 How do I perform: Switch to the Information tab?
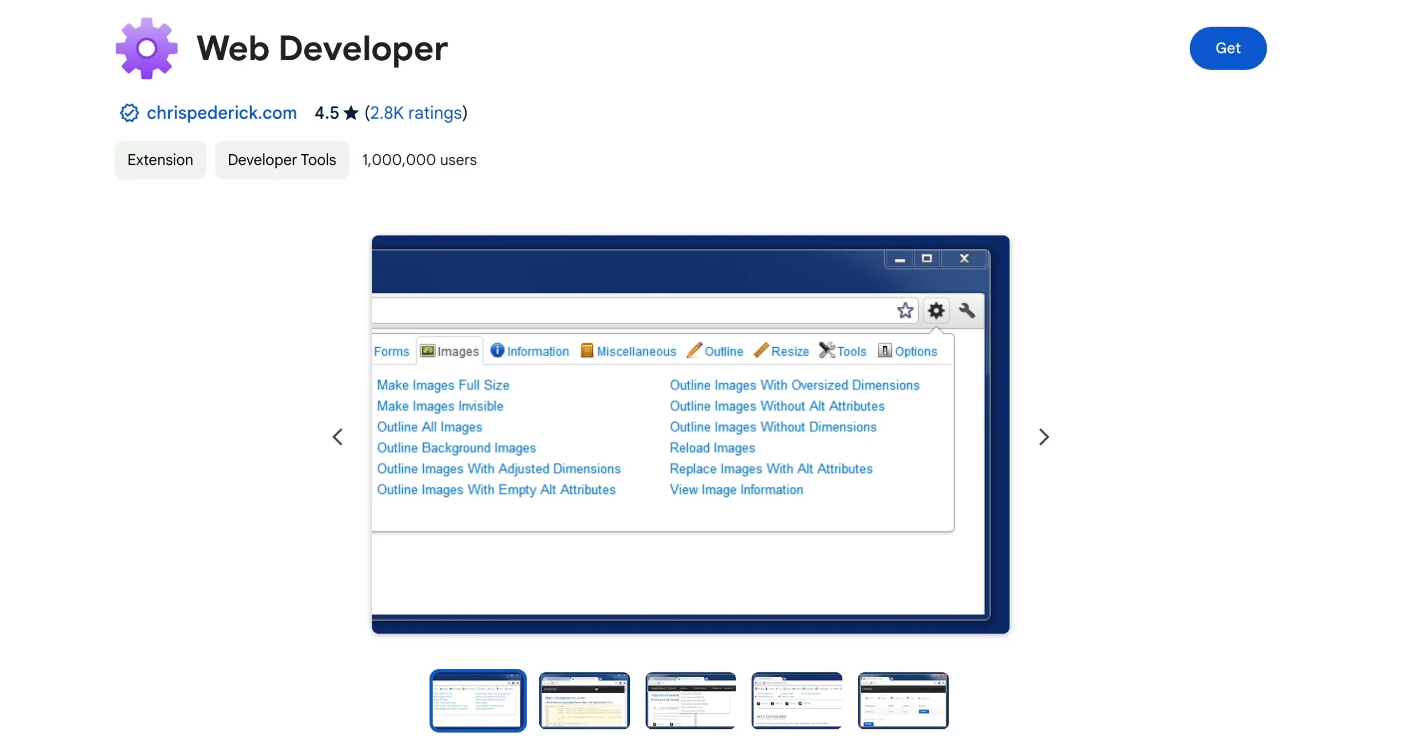click(529, 351)
